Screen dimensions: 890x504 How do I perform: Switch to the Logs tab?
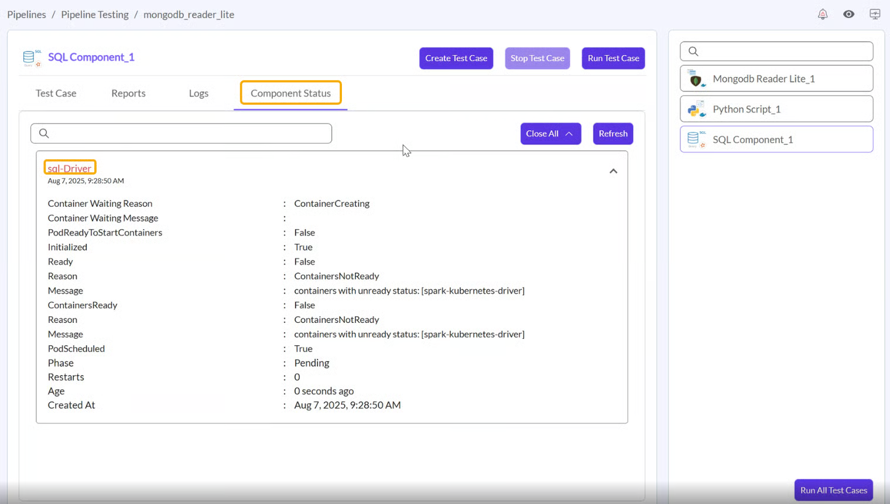(x=198, y=93)
